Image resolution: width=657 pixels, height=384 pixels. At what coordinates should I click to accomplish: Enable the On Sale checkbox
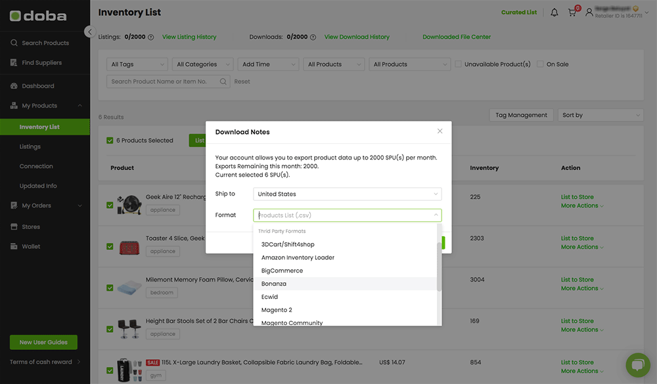(x=541, y=64)
